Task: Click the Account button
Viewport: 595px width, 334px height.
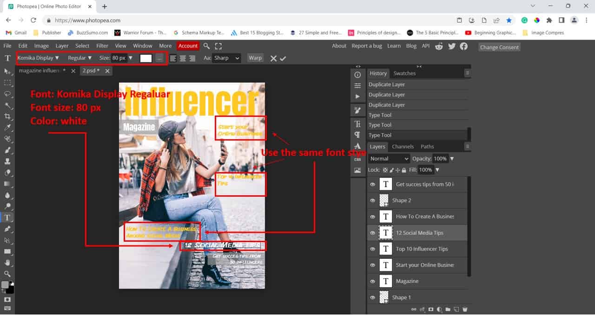Action: point(188,46)
